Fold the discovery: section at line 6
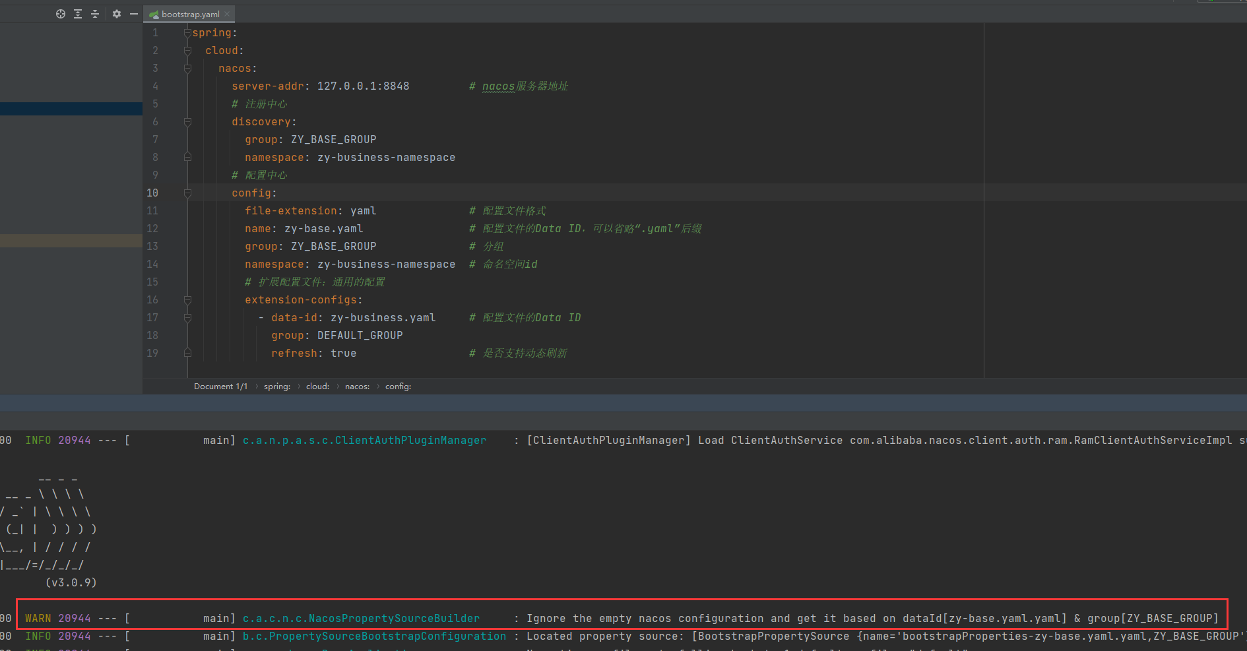1247x651 pixels. pos(187,121)
